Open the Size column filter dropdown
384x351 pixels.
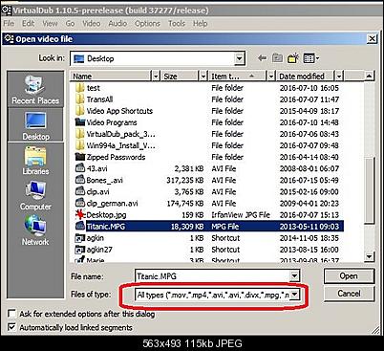203,77
